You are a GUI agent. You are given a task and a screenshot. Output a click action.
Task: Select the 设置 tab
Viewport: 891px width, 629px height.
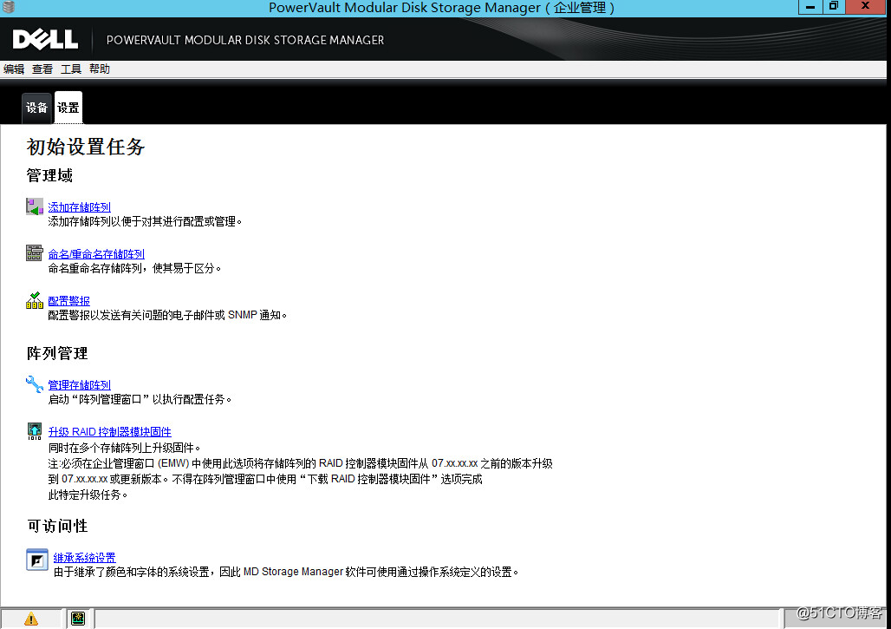point(68,108)
